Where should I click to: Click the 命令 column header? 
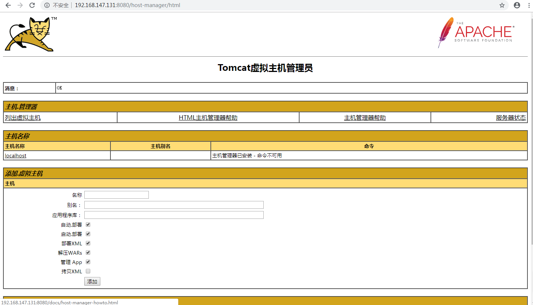click(369, 146)
